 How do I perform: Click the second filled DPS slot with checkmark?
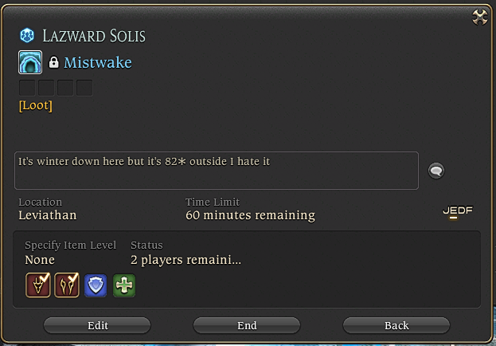click(67, 285)
